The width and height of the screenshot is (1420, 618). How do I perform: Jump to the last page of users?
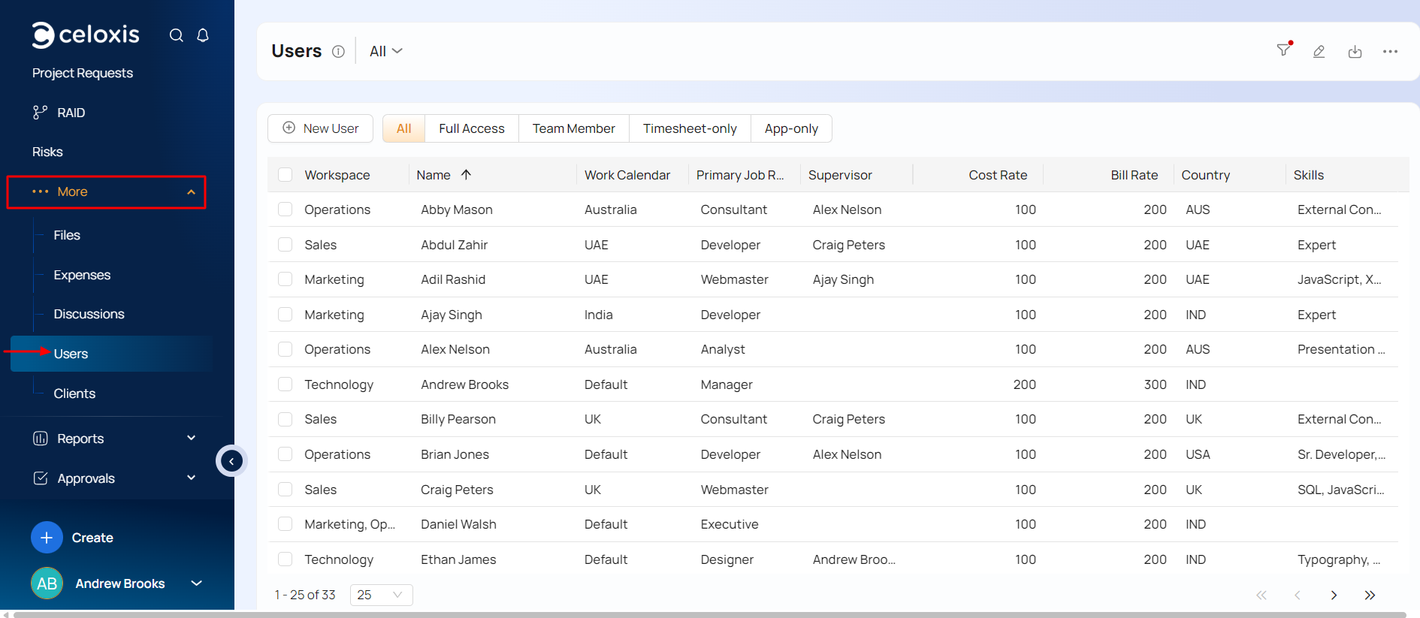click(1370, 595)
